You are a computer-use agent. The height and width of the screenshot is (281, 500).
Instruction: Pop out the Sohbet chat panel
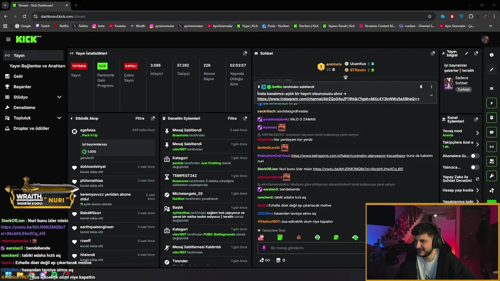point(433,53)
